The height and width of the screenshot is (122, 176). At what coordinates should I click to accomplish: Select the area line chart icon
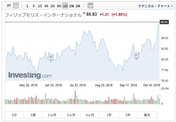16,5
